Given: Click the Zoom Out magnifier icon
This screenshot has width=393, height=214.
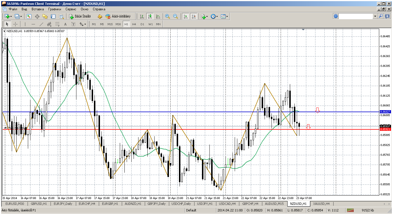Looking at the screenshot, I should pos(175,17).
